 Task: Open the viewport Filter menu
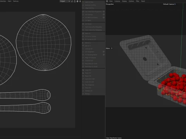(138, 1)
